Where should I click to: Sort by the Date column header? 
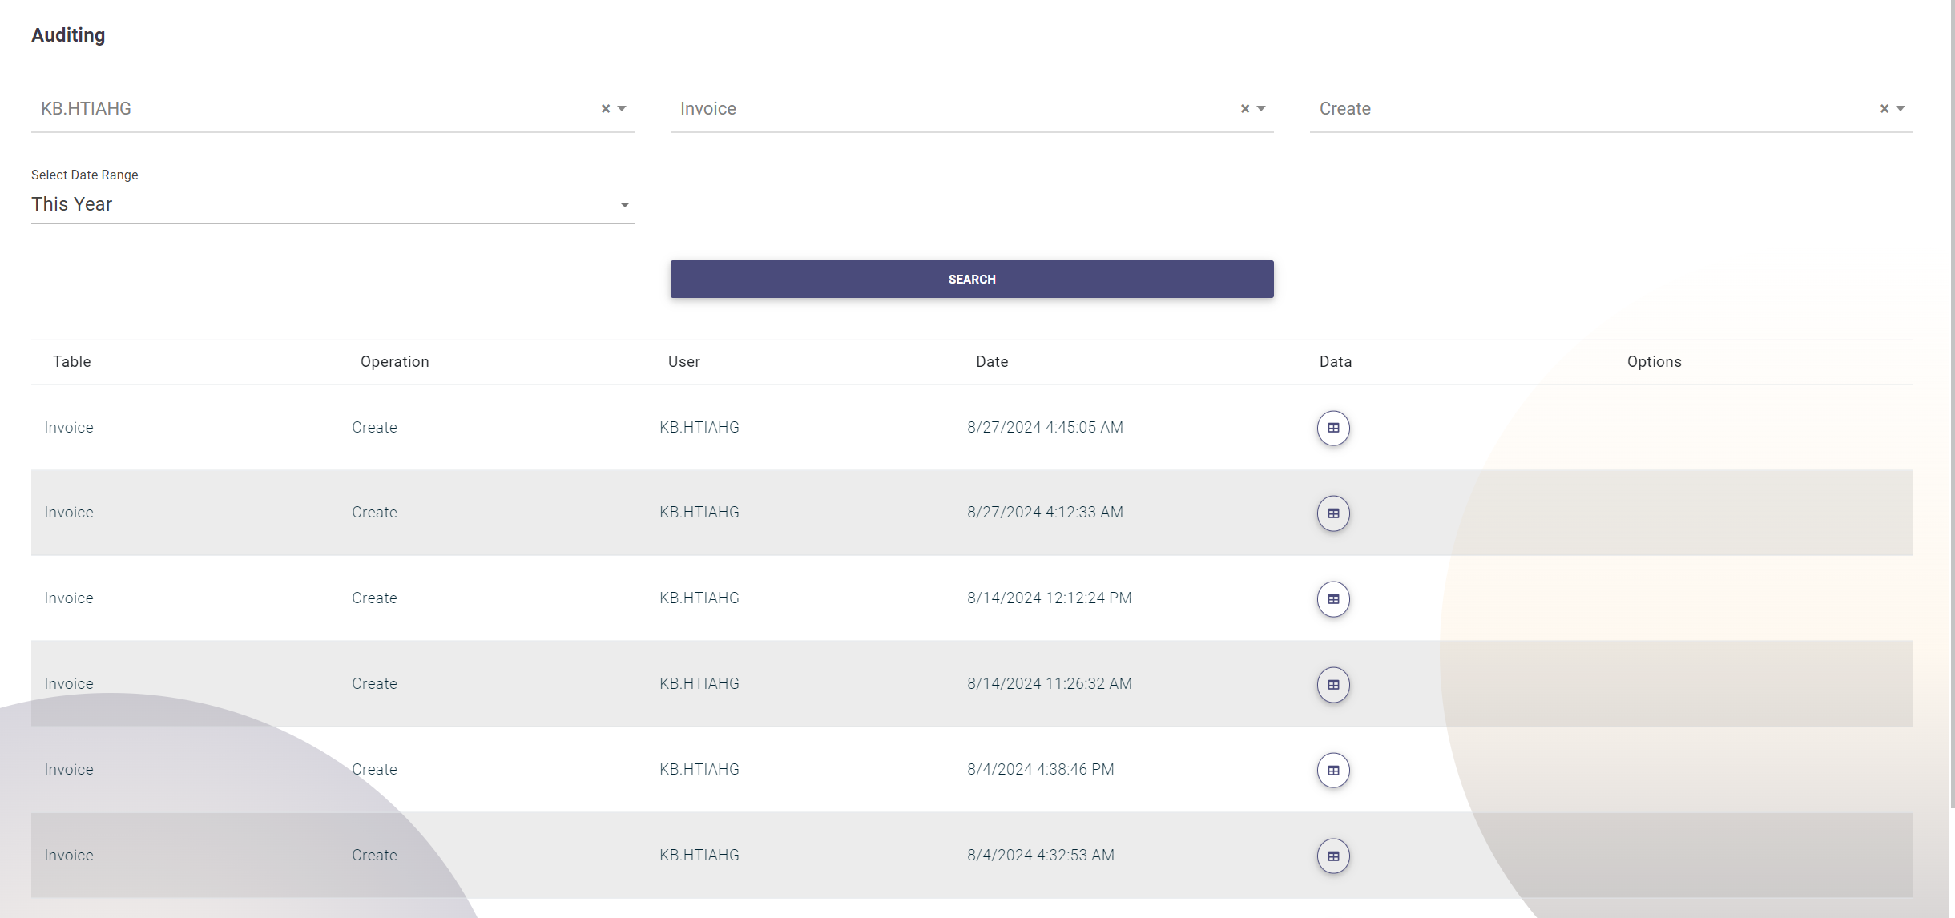(992, 362)
